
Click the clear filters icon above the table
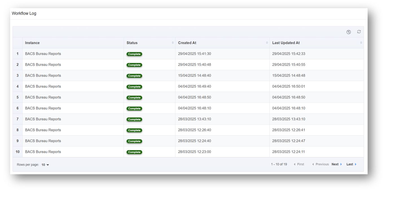tap(349, 32)
